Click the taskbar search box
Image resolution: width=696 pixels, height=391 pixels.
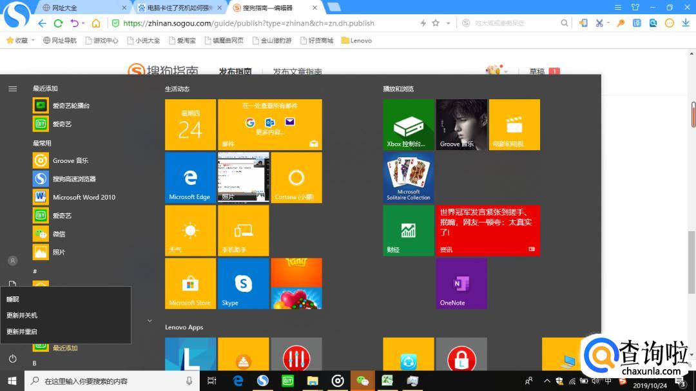pos(112,381)
